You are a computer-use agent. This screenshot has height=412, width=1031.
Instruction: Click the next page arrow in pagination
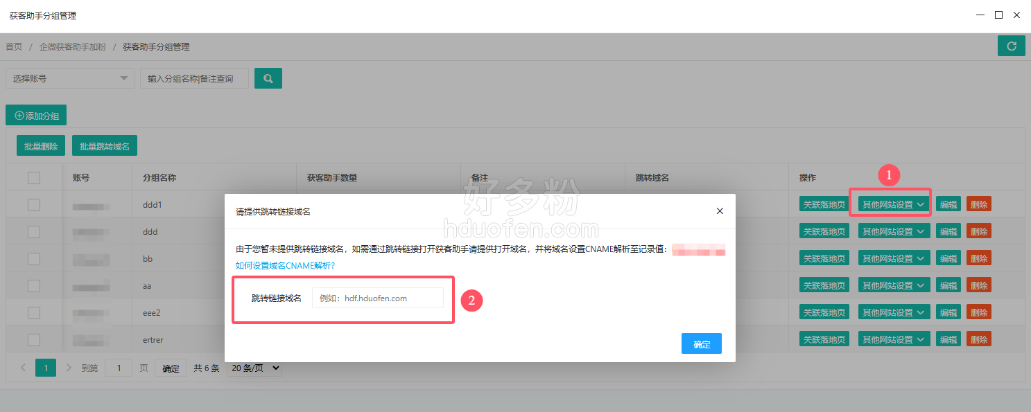(x=68, y=368)
